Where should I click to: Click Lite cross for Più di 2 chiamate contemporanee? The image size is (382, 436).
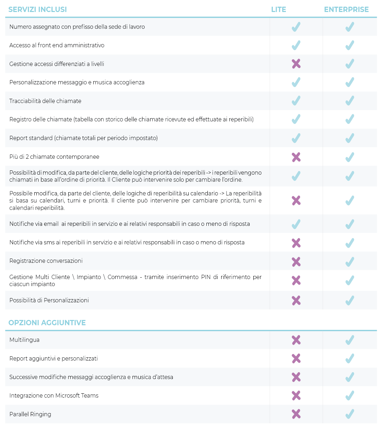(296, 157)
